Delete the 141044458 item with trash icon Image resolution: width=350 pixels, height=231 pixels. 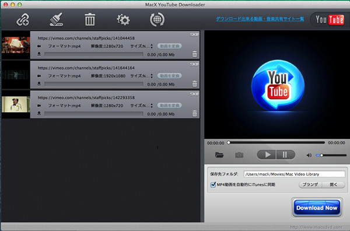click(195, 54)
